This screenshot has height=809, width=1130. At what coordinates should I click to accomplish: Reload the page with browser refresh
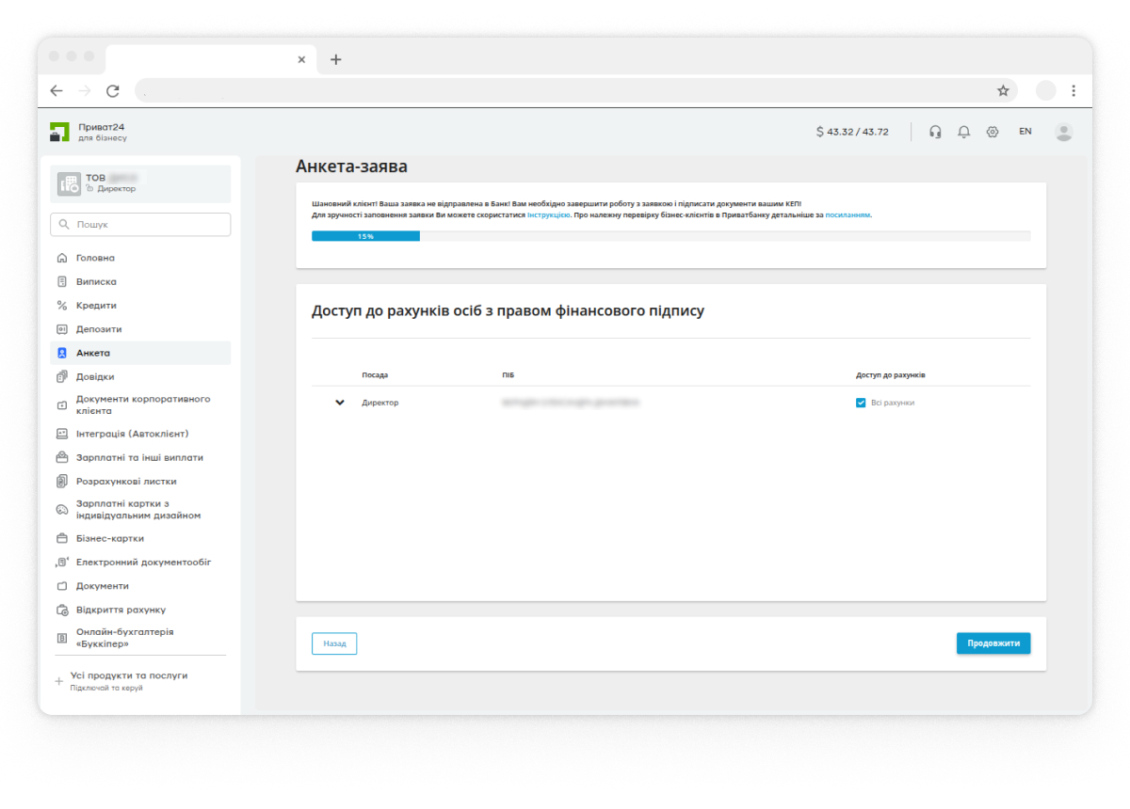pyautogui.click(x=113, y=91)
